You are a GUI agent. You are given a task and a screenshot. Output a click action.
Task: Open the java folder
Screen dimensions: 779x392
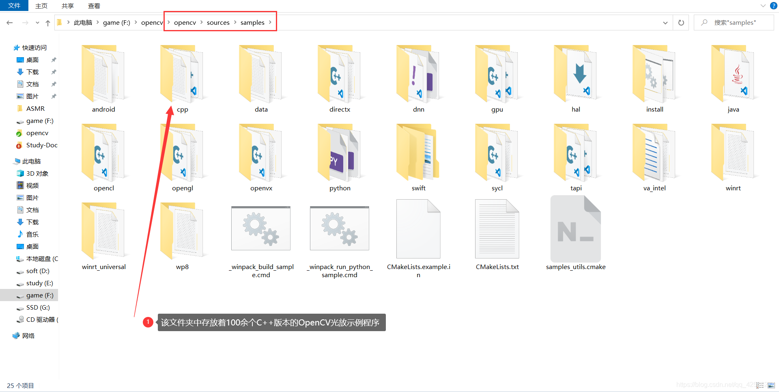733,78
